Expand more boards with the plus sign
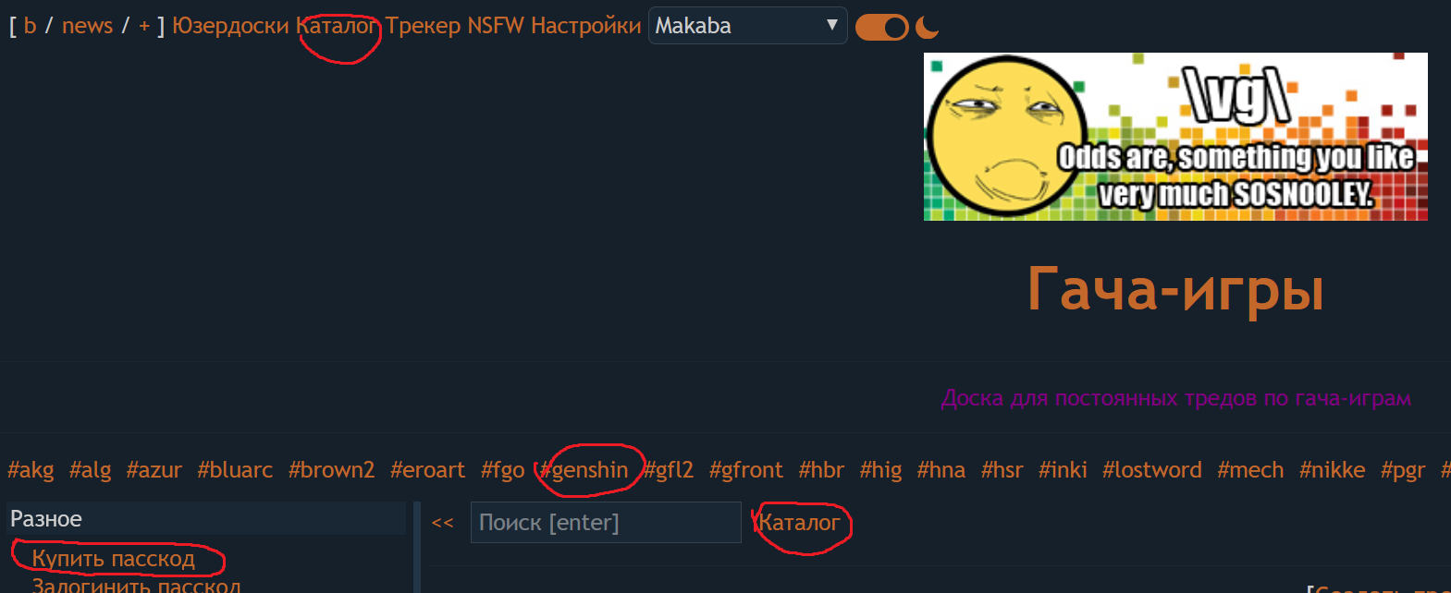Viewport: 1451px width, 593px height. click(x=144, y=26)
